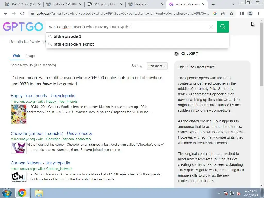Screen dimensions: 264x198
Task: Open Chrome three-dot menu
Action: tap(258, 13)
